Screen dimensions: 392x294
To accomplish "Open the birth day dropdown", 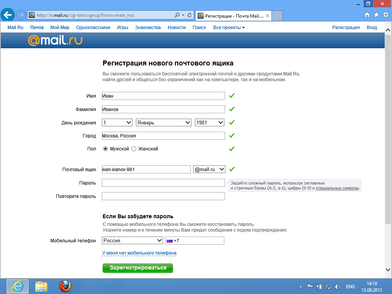I will click(117, 122).
